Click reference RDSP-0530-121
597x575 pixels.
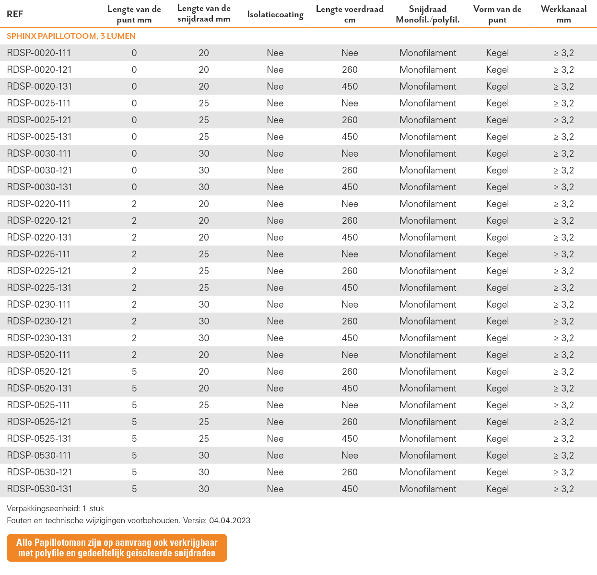coord(39,472)
